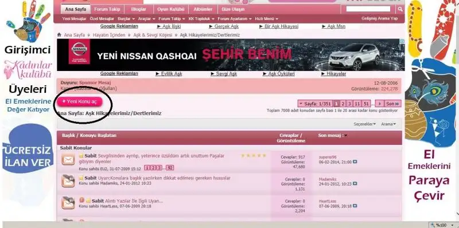Go to last post by Madamiks arrow icon

(355, 183)
